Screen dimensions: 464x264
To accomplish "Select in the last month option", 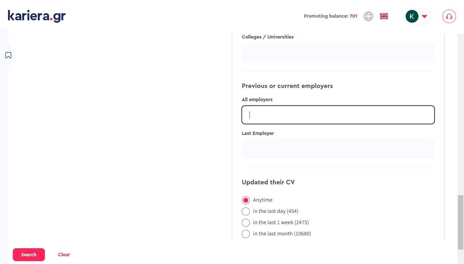I will point(246,234).
